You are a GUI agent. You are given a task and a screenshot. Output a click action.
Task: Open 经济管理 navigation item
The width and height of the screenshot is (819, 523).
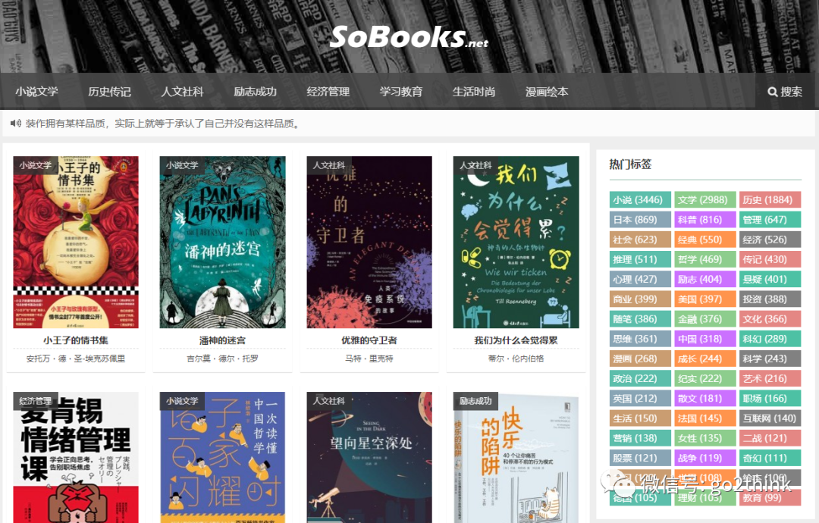click(328, 92)
